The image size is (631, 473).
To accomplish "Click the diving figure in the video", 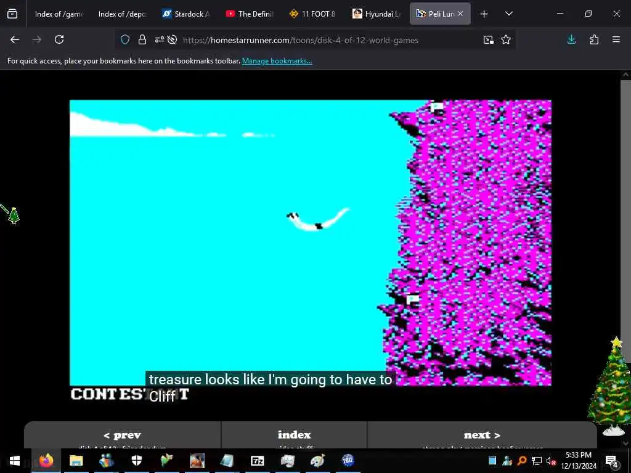I will coord(318,220).
